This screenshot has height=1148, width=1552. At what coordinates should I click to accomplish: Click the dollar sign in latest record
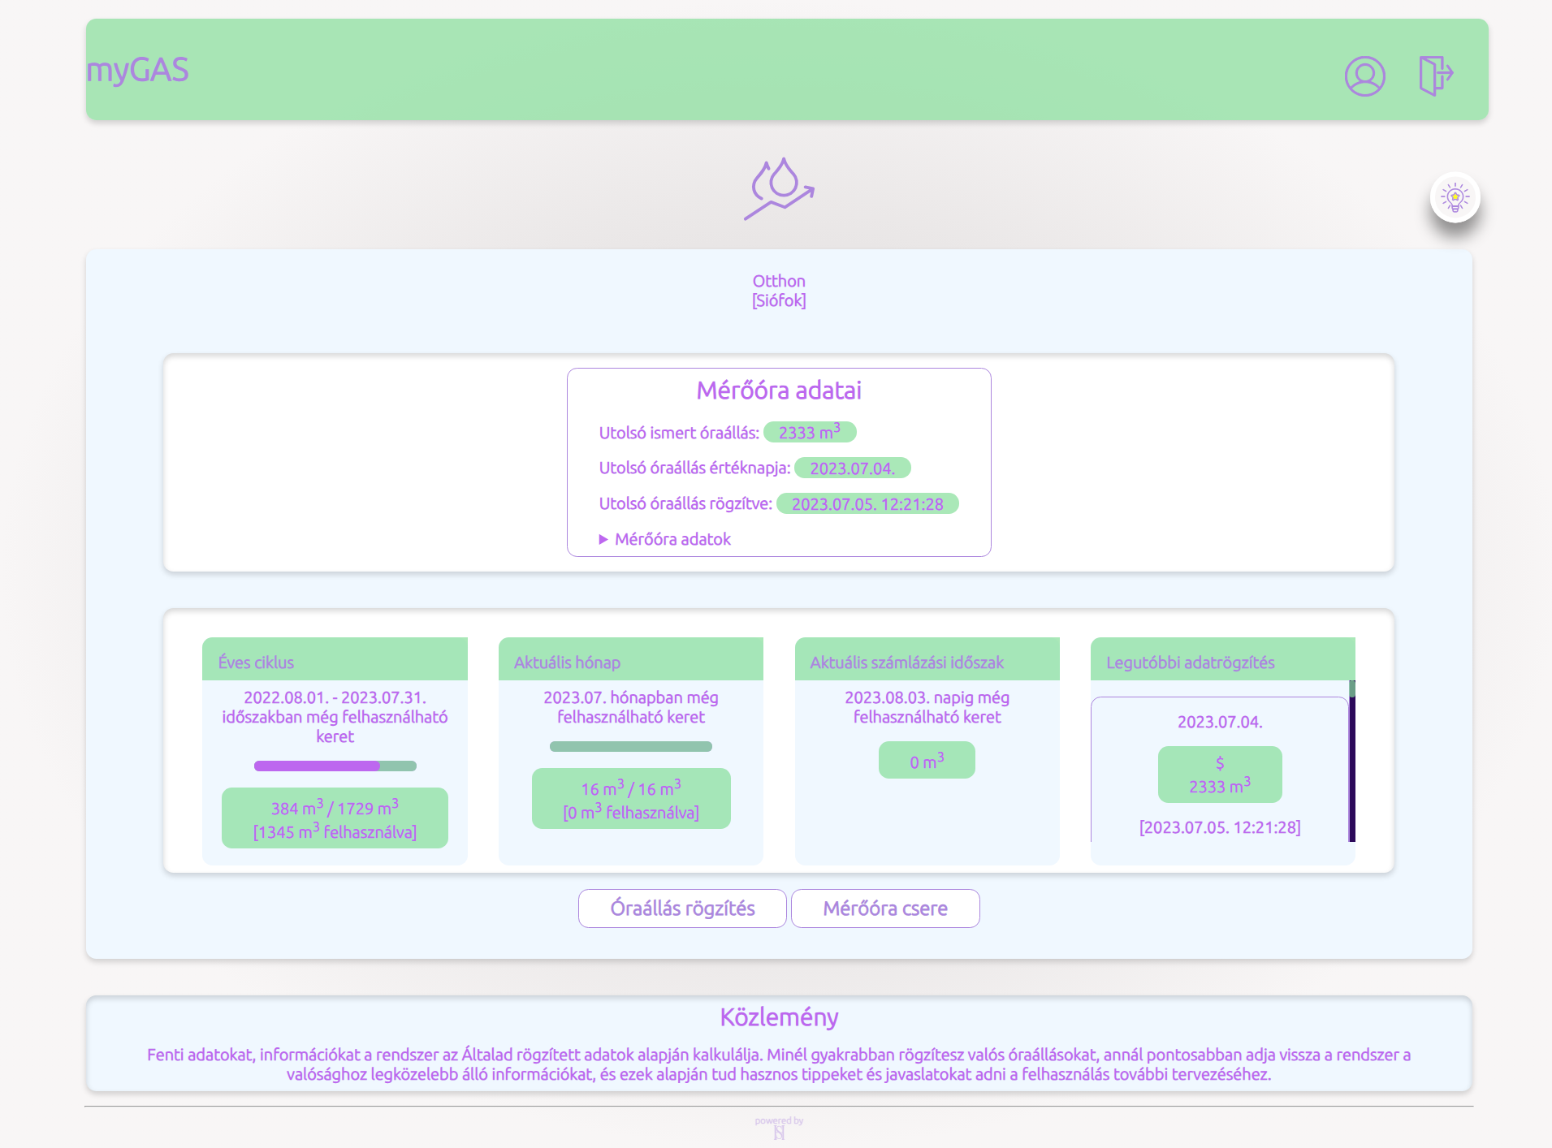point(1219,763)
